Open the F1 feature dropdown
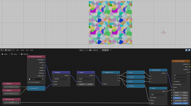The height and width of the screenshot is (106, 191). click(x=181, y=79)
